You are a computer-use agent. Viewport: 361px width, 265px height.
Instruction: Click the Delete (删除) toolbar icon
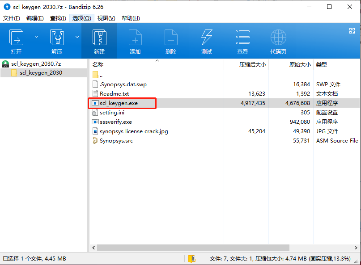pos(171,37)
